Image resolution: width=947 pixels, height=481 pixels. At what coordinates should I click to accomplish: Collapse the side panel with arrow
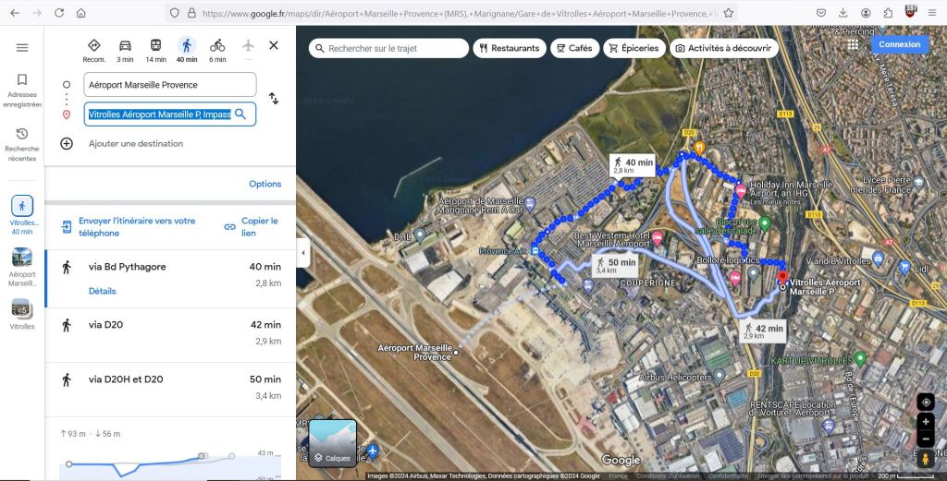click(302, 252)
